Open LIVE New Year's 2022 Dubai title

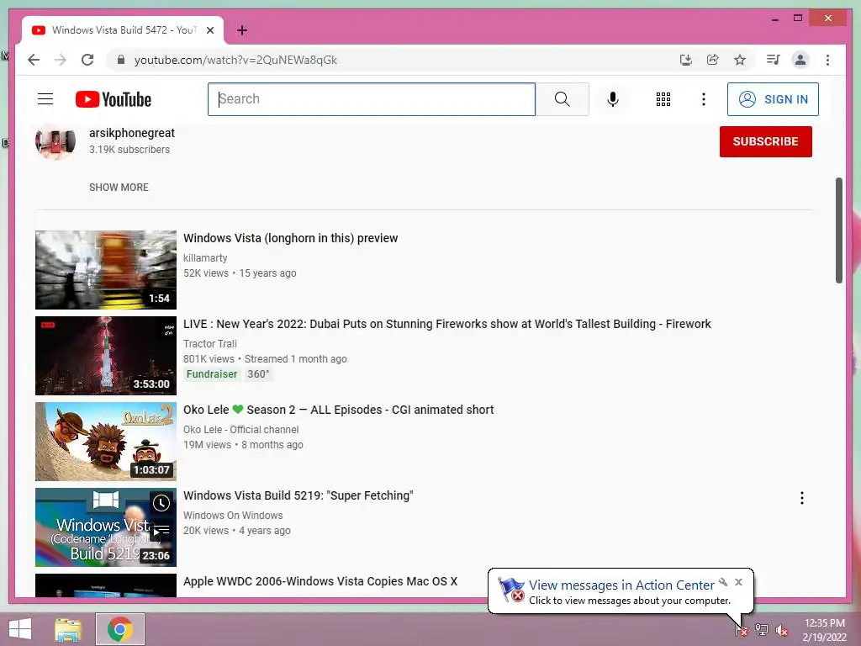pos(447,324)
